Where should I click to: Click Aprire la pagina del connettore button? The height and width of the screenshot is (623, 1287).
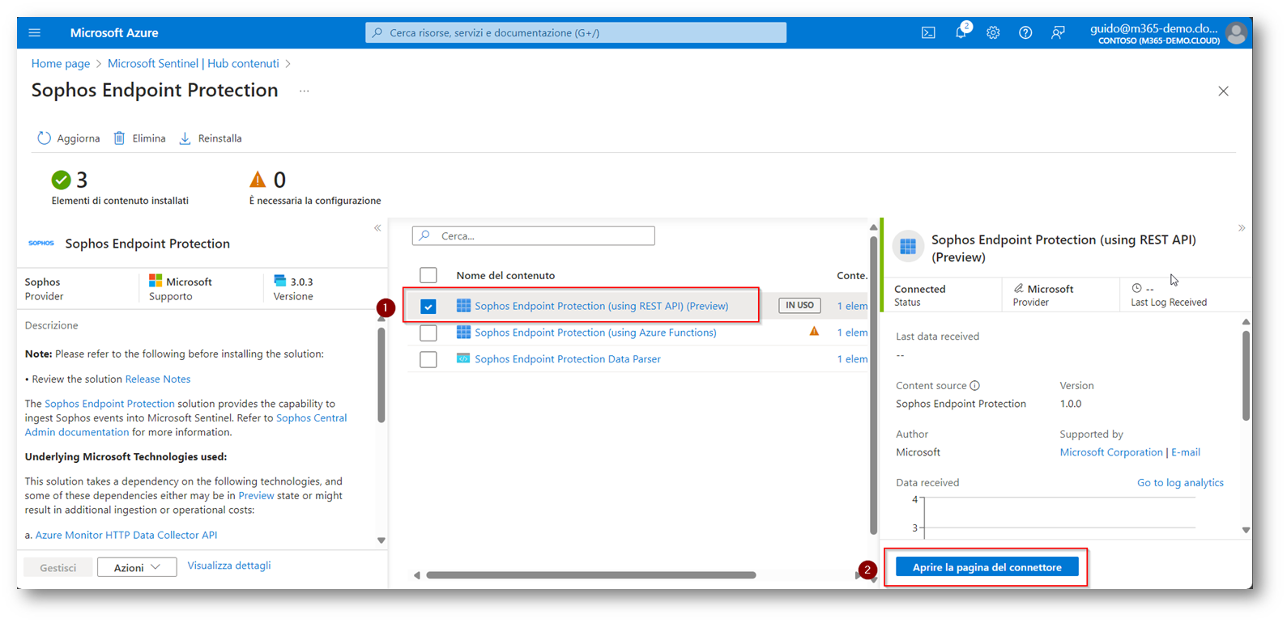987,567
